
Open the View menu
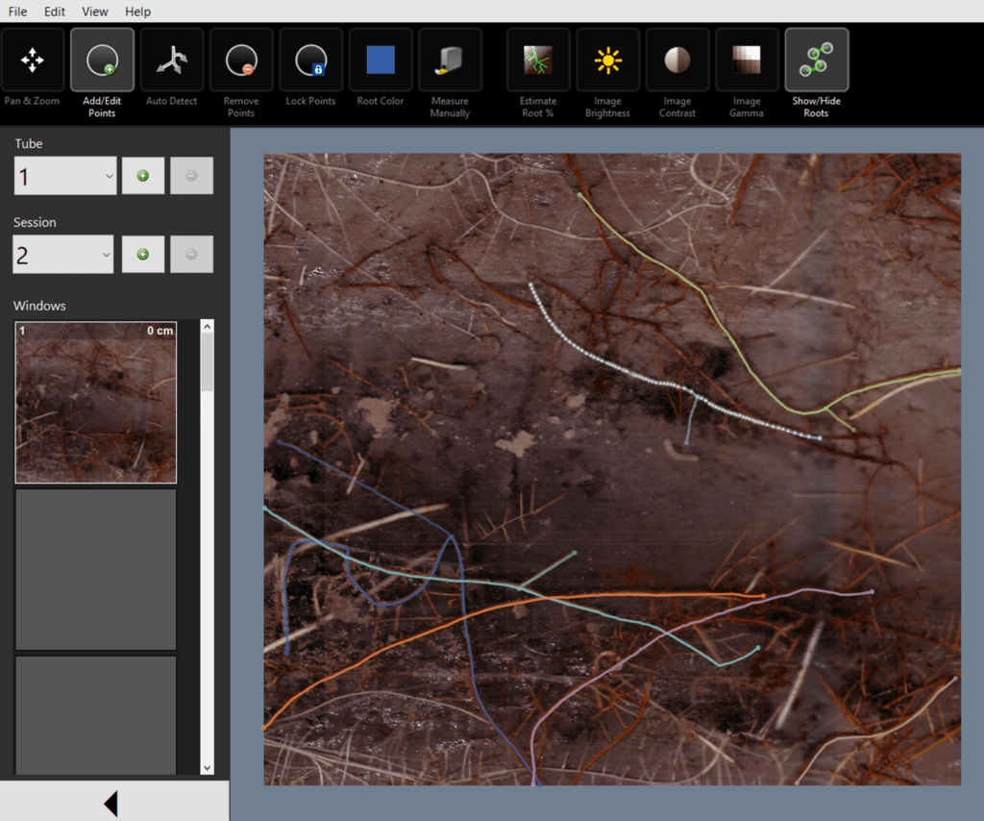[95, 12]
